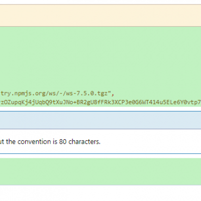Click the word characters in the comment
This screenshot has width=201, height=201.
pos(84,142)
